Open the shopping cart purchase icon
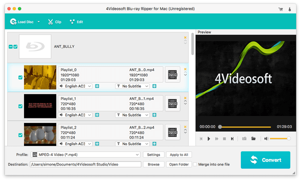301x181 pixels. [280, 9]
